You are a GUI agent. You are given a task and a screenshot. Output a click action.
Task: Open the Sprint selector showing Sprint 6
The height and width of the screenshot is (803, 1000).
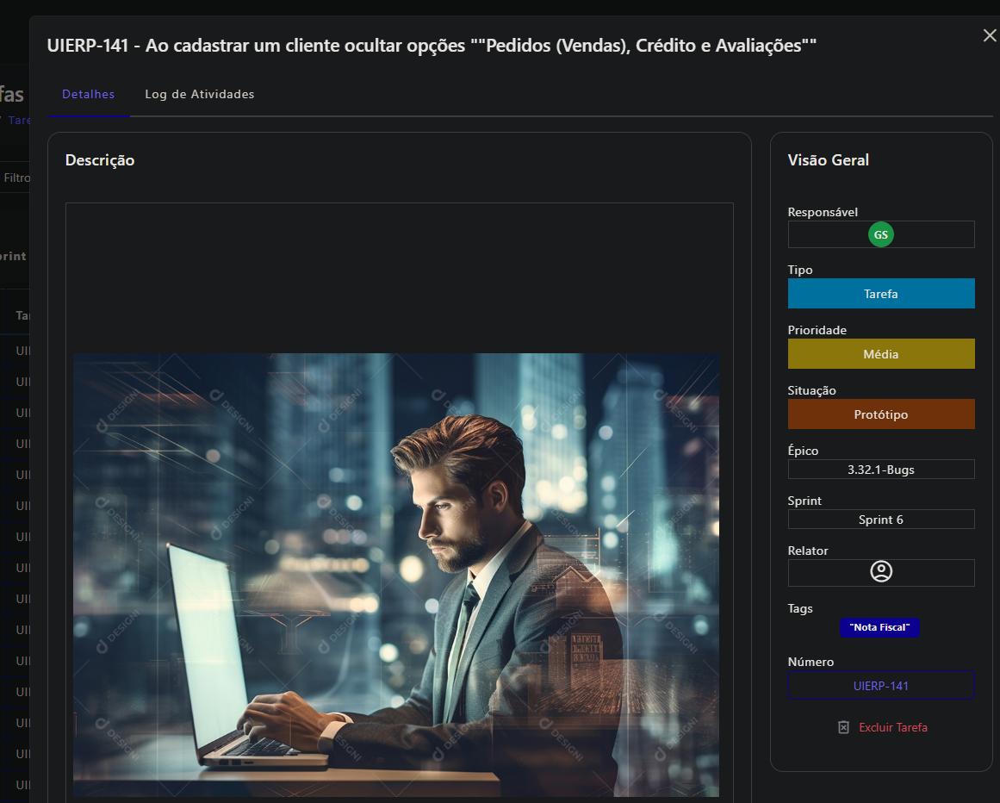[x=881, y=520]
